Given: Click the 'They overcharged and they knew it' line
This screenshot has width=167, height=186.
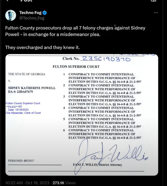Looking at the screenshot, I should coord(42,47).
